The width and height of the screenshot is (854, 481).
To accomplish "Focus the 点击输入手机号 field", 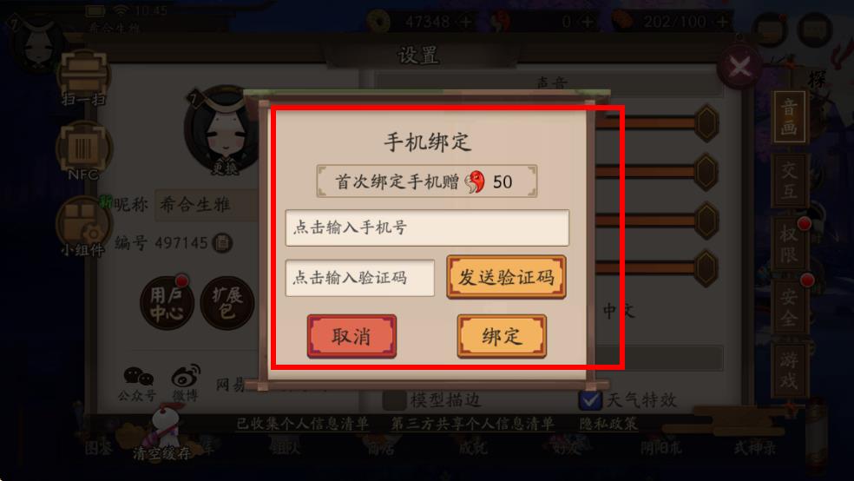I will pyautogui.click(x=427, y=227).
